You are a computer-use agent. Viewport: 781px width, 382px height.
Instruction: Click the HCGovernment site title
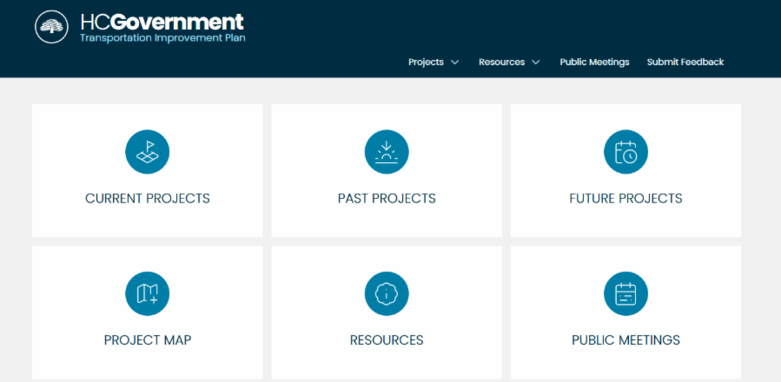(x=162, y=22)
